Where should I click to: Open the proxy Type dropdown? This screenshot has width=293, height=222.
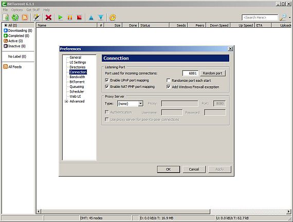pyautogui.click(x=130, y=103)
